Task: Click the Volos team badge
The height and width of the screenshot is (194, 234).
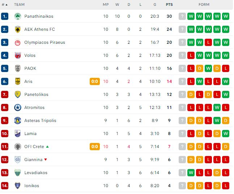Action: tap(18, 55)
